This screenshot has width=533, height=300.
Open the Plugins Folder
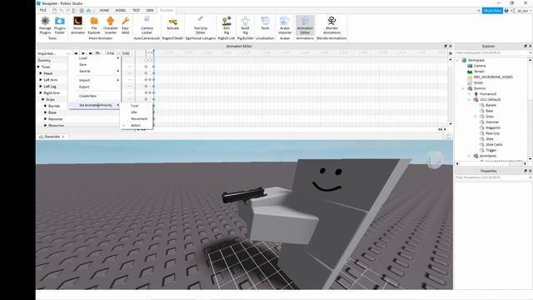coord(60,25)
